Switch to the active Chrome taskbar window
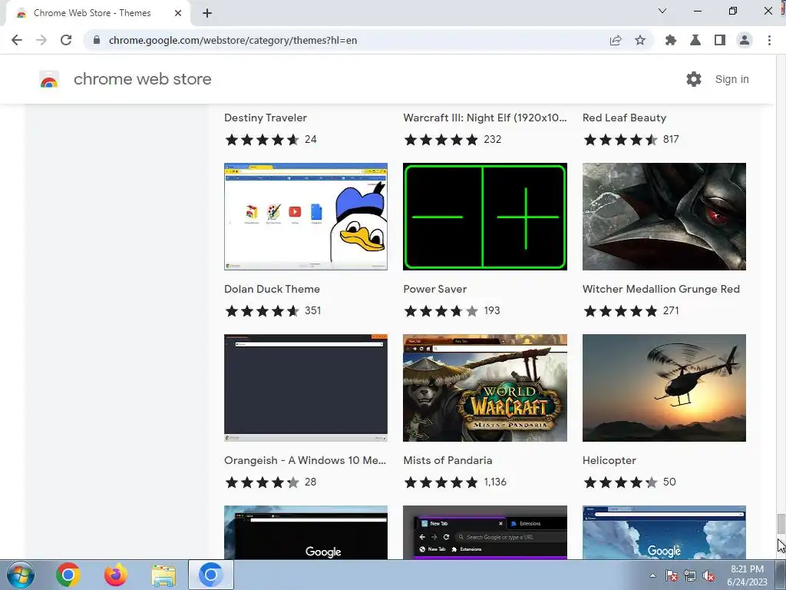 pos(211,575)
